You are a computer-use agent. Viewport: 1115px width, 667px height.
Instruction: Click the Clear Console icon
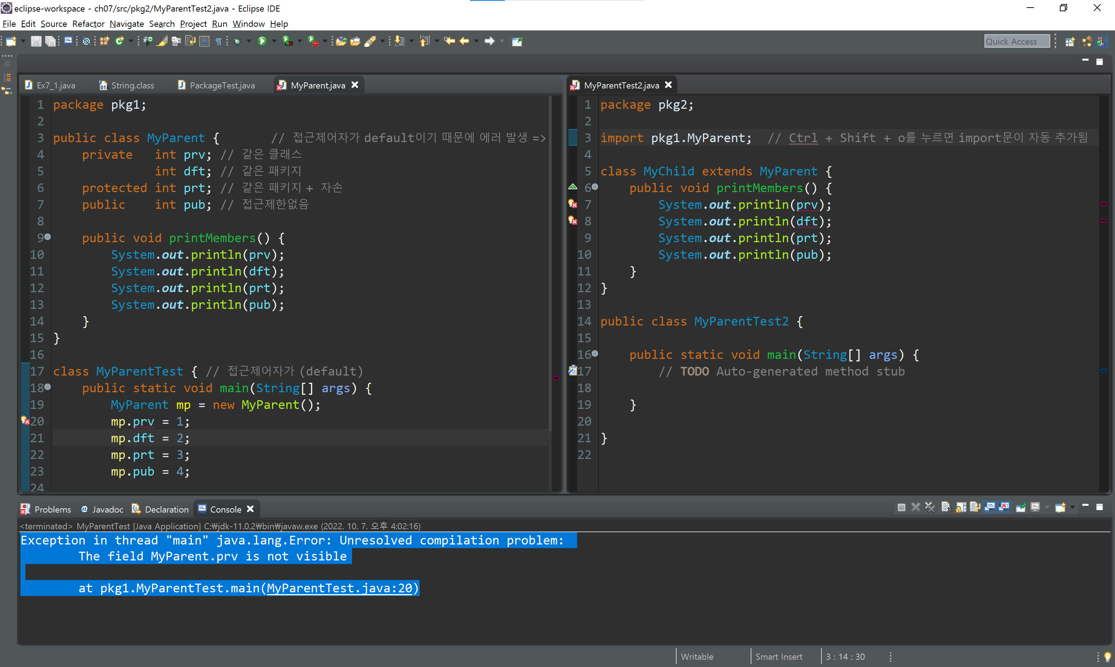(946, 507)
